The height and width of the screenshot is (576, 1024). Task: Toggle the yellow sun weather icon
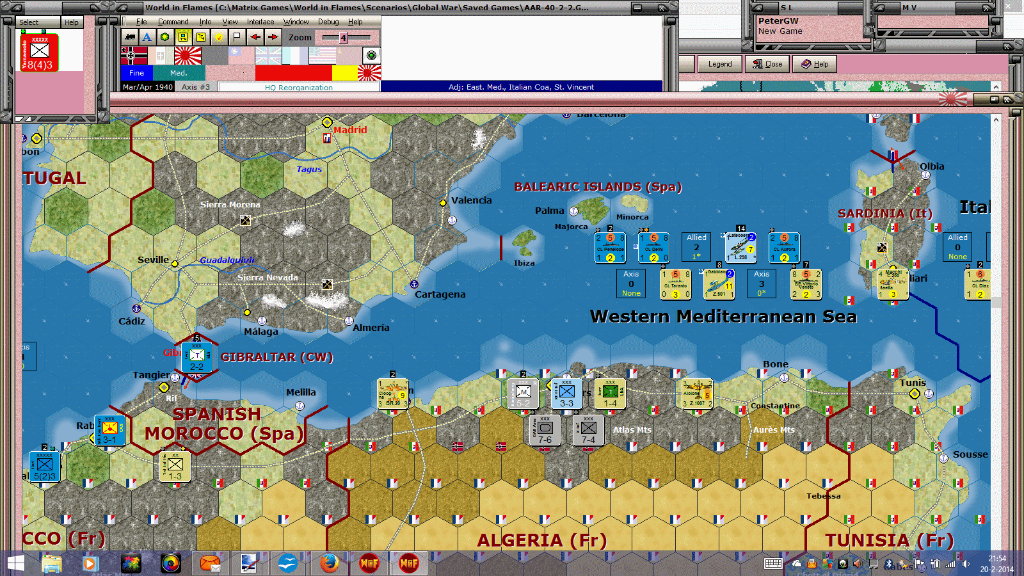pyautogui.click(x=219, y=37)
